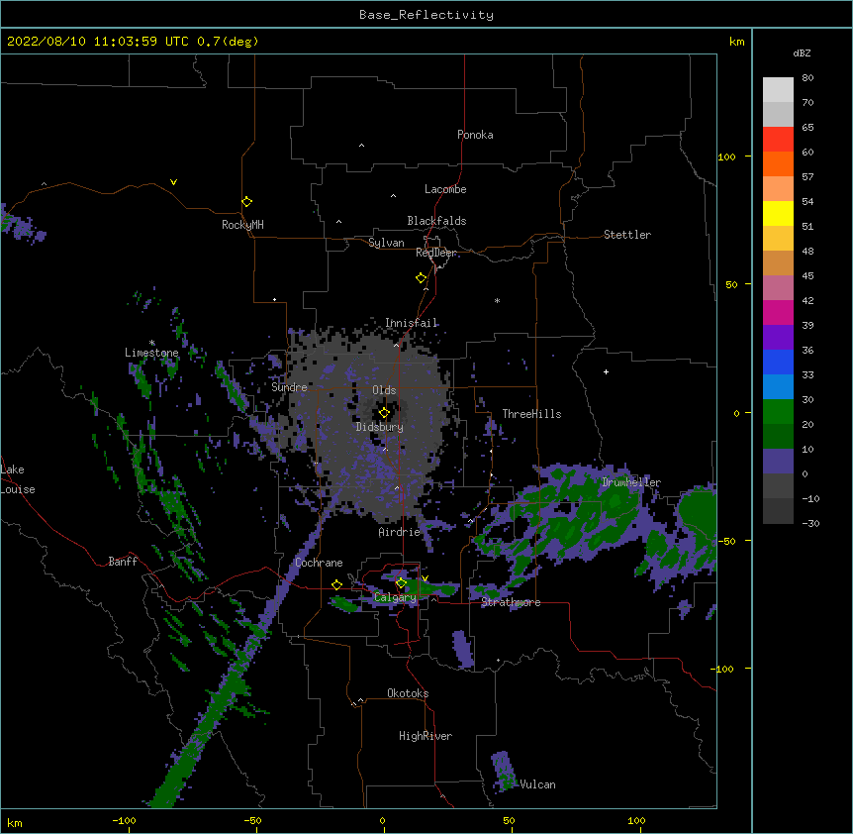The height and width of the screenshot is (834, 853).
Task: Click the Lake Louise label
Action: point(18,479)
